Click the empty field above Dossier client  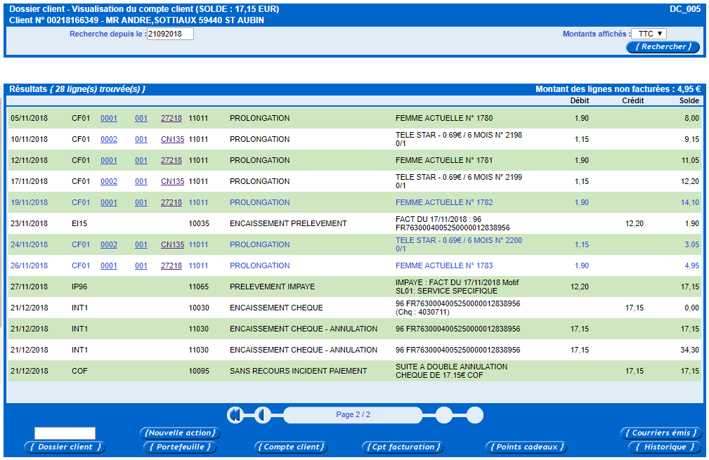click(x=65, y=433)
